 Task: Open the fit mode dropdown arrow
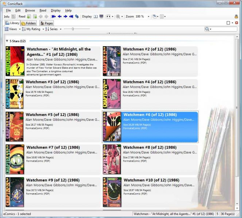click(x=112, y=16)
